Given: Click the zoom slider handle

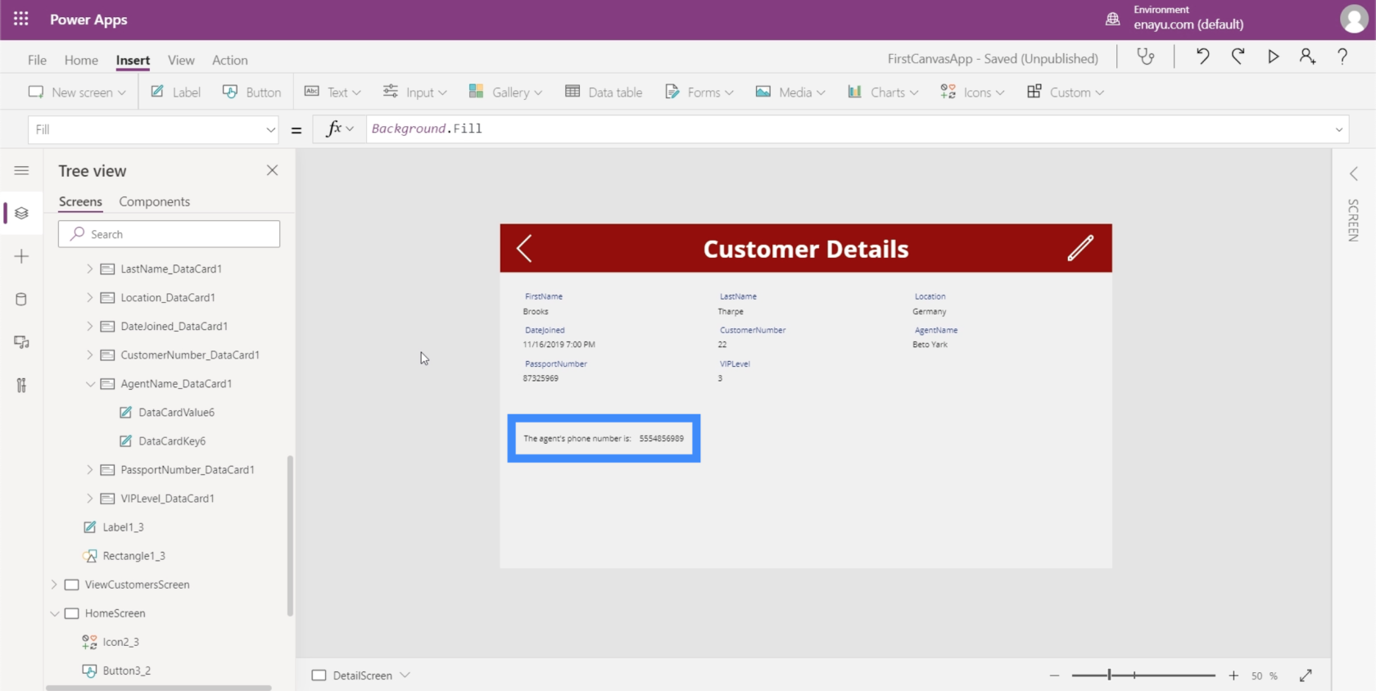Looking at the screenshot, I should [x=1109, y=675].
